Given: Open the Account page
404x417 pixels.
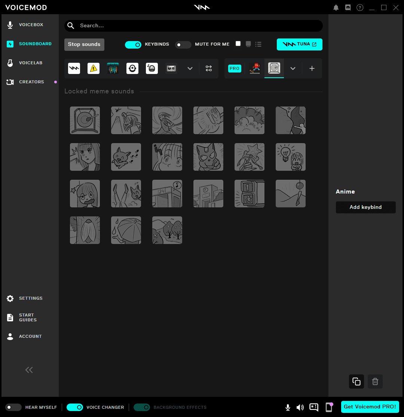Looking at the screenshot, I should tap(24, 336).
